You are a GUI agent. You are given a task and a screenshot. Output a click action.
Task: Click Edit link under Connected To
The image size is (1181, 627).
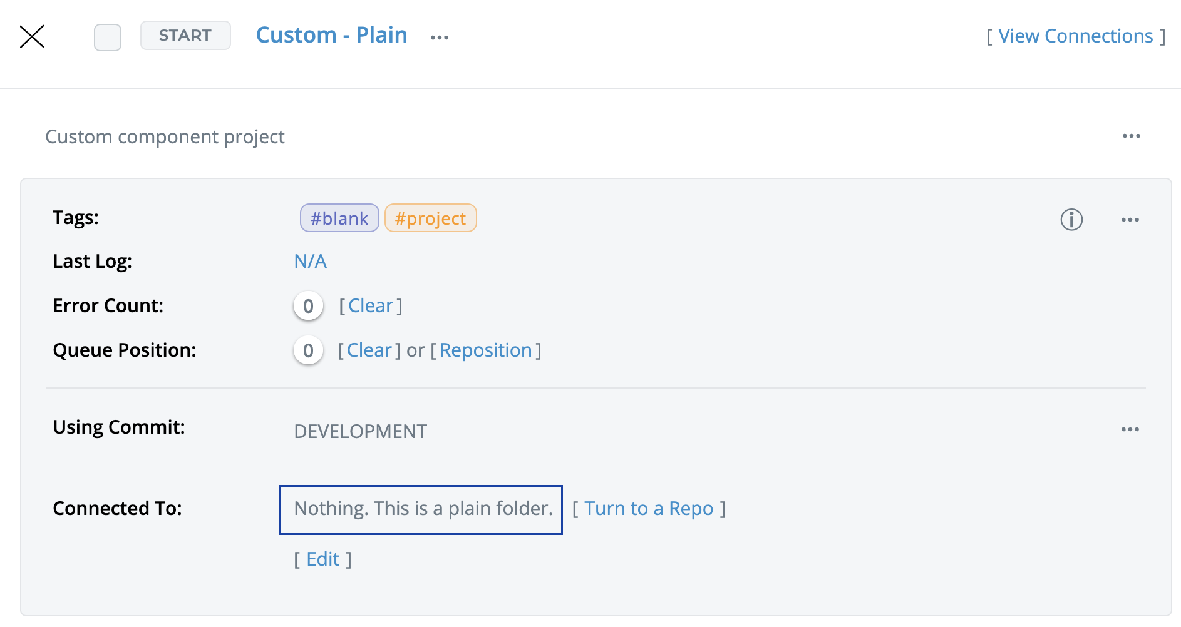(323, 559)
